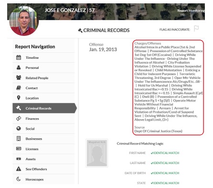This screenshot has width=213, height=188.
Task: Flag record as inaccurate with flag icon
Action: (196, 29)
